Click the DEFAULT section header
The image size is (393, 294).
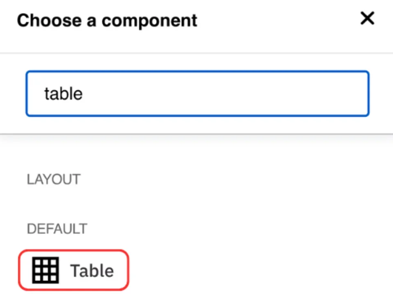[57, 229]
